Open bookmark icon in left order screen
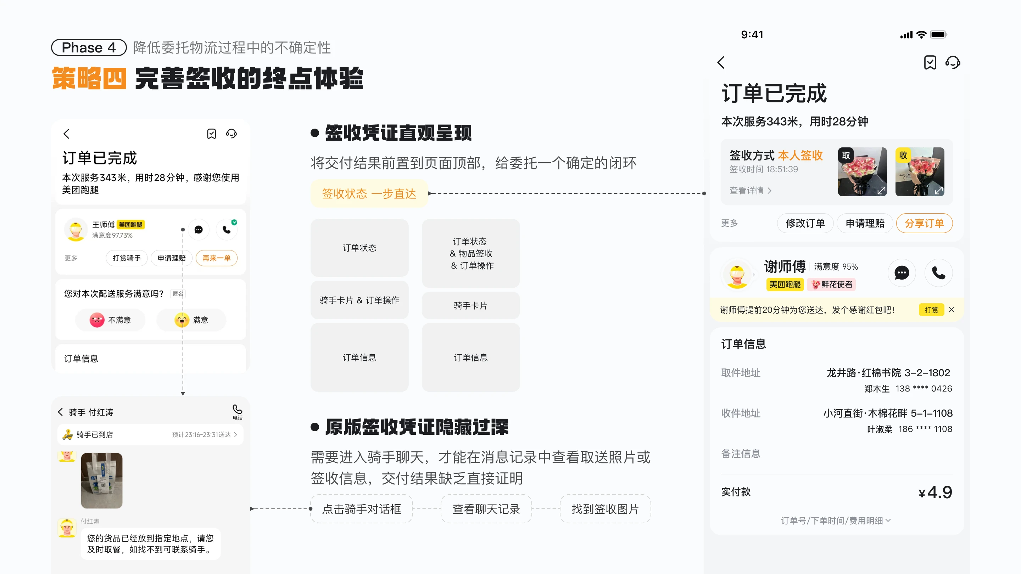 click(212, 134)
